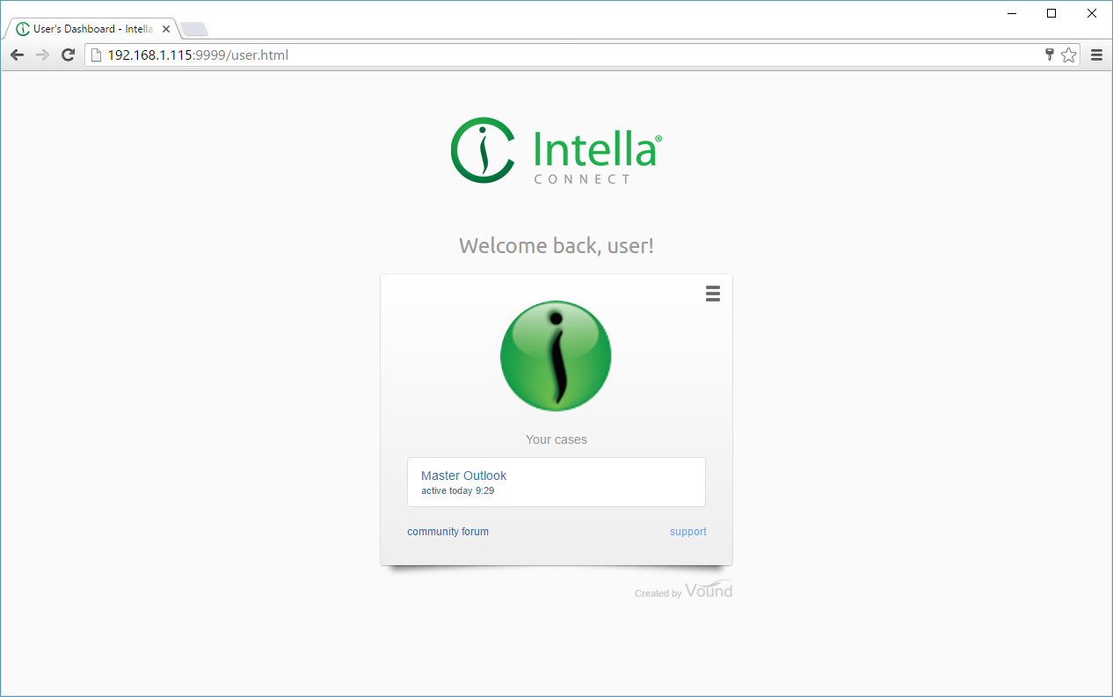
Task: Expand the card options via the hamburger icon
Action: point(712,294)
